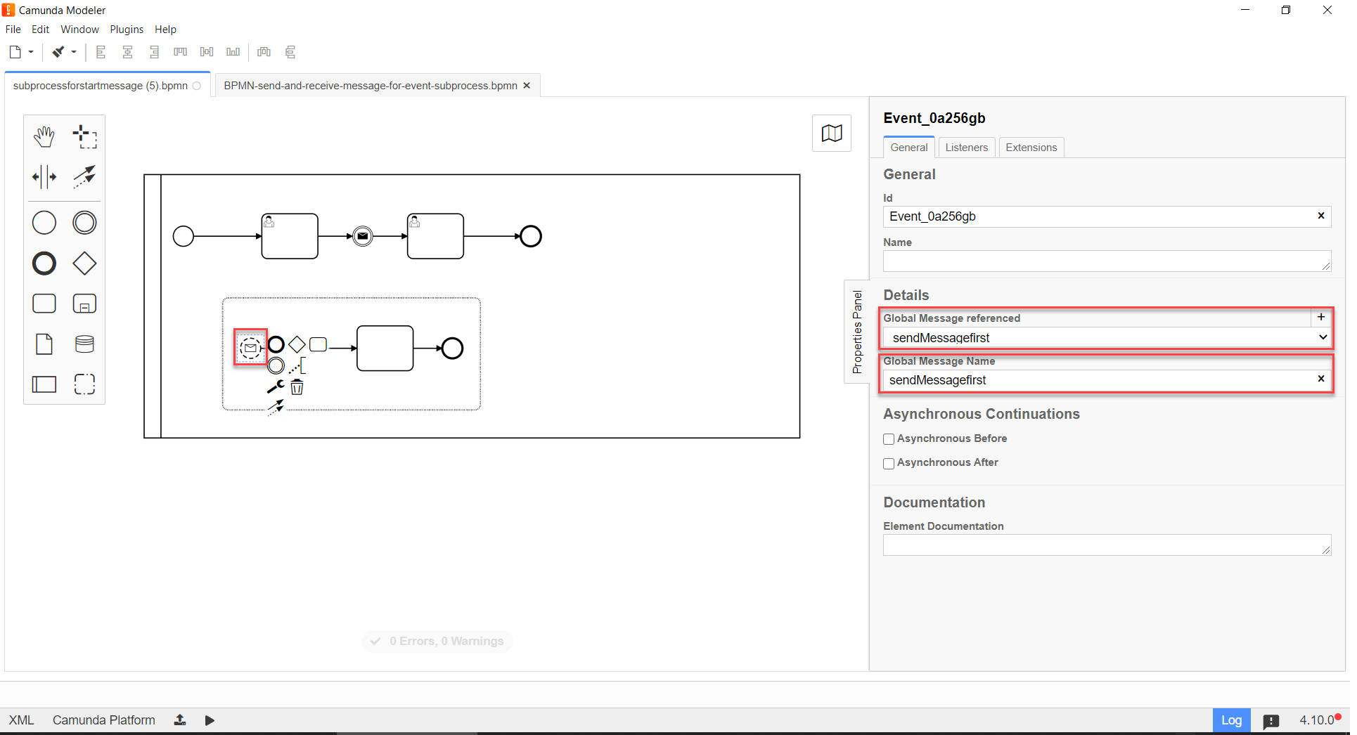This screenshot has width=1357, height=735.
Task: Collapse the Properties Panel toggle
Action: [856, 332]
